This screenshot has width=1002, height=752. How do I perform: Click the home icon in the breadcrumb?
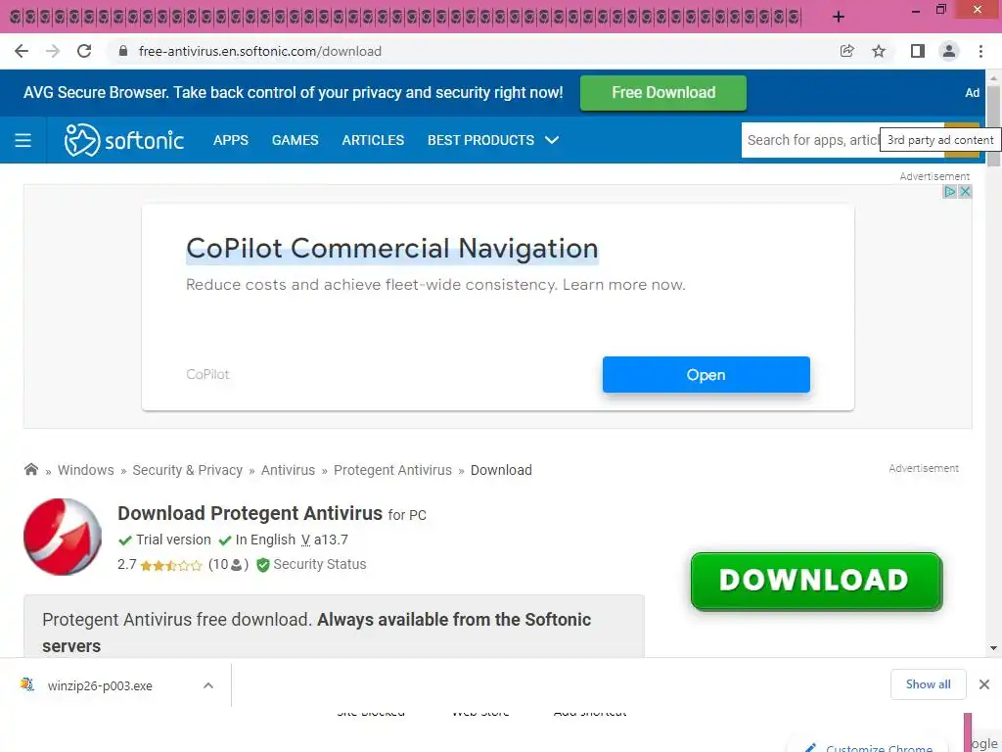(30, 469)
